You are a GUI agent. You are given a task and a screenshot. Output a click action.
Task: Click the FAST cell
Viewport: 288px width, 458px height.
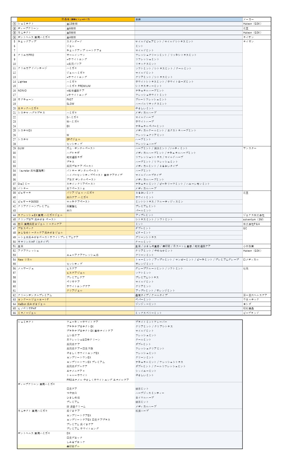pyautogui.click(x=100, y=100)
